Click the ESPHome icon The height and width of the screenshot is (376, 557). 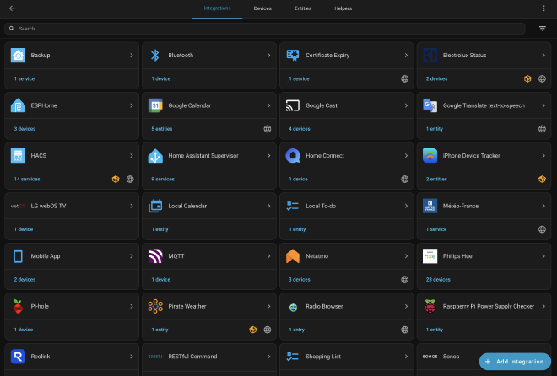coord(18,105)
